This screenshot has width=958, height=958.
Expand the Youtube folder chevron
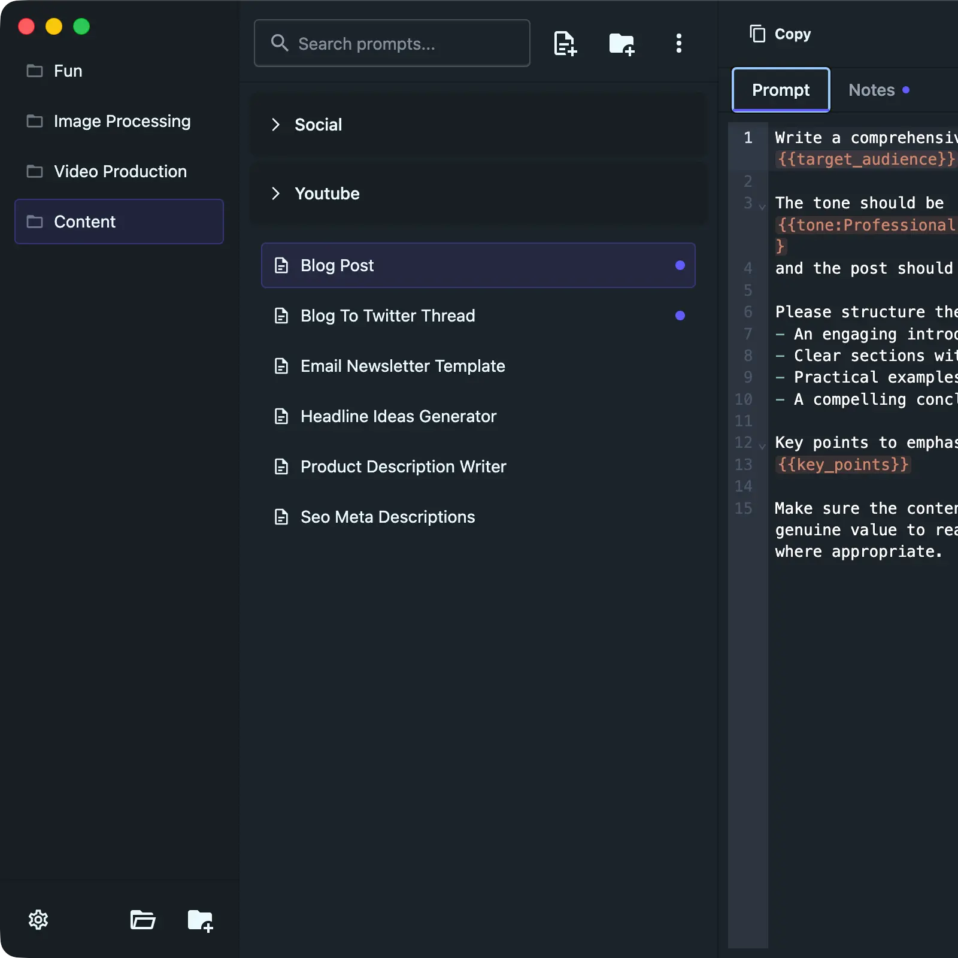point(275,193)
